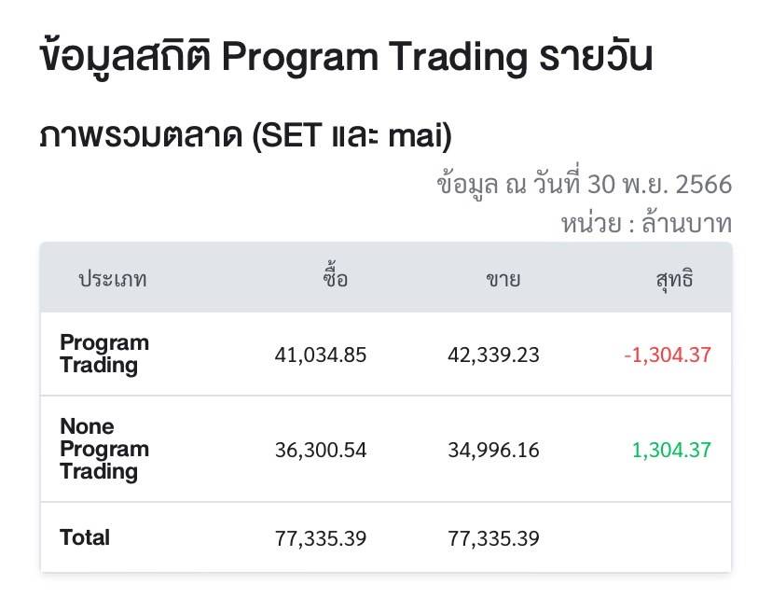Screen dimensions: 772x612
Task: Click the สุทธิ column header
Action: (674, 279)
